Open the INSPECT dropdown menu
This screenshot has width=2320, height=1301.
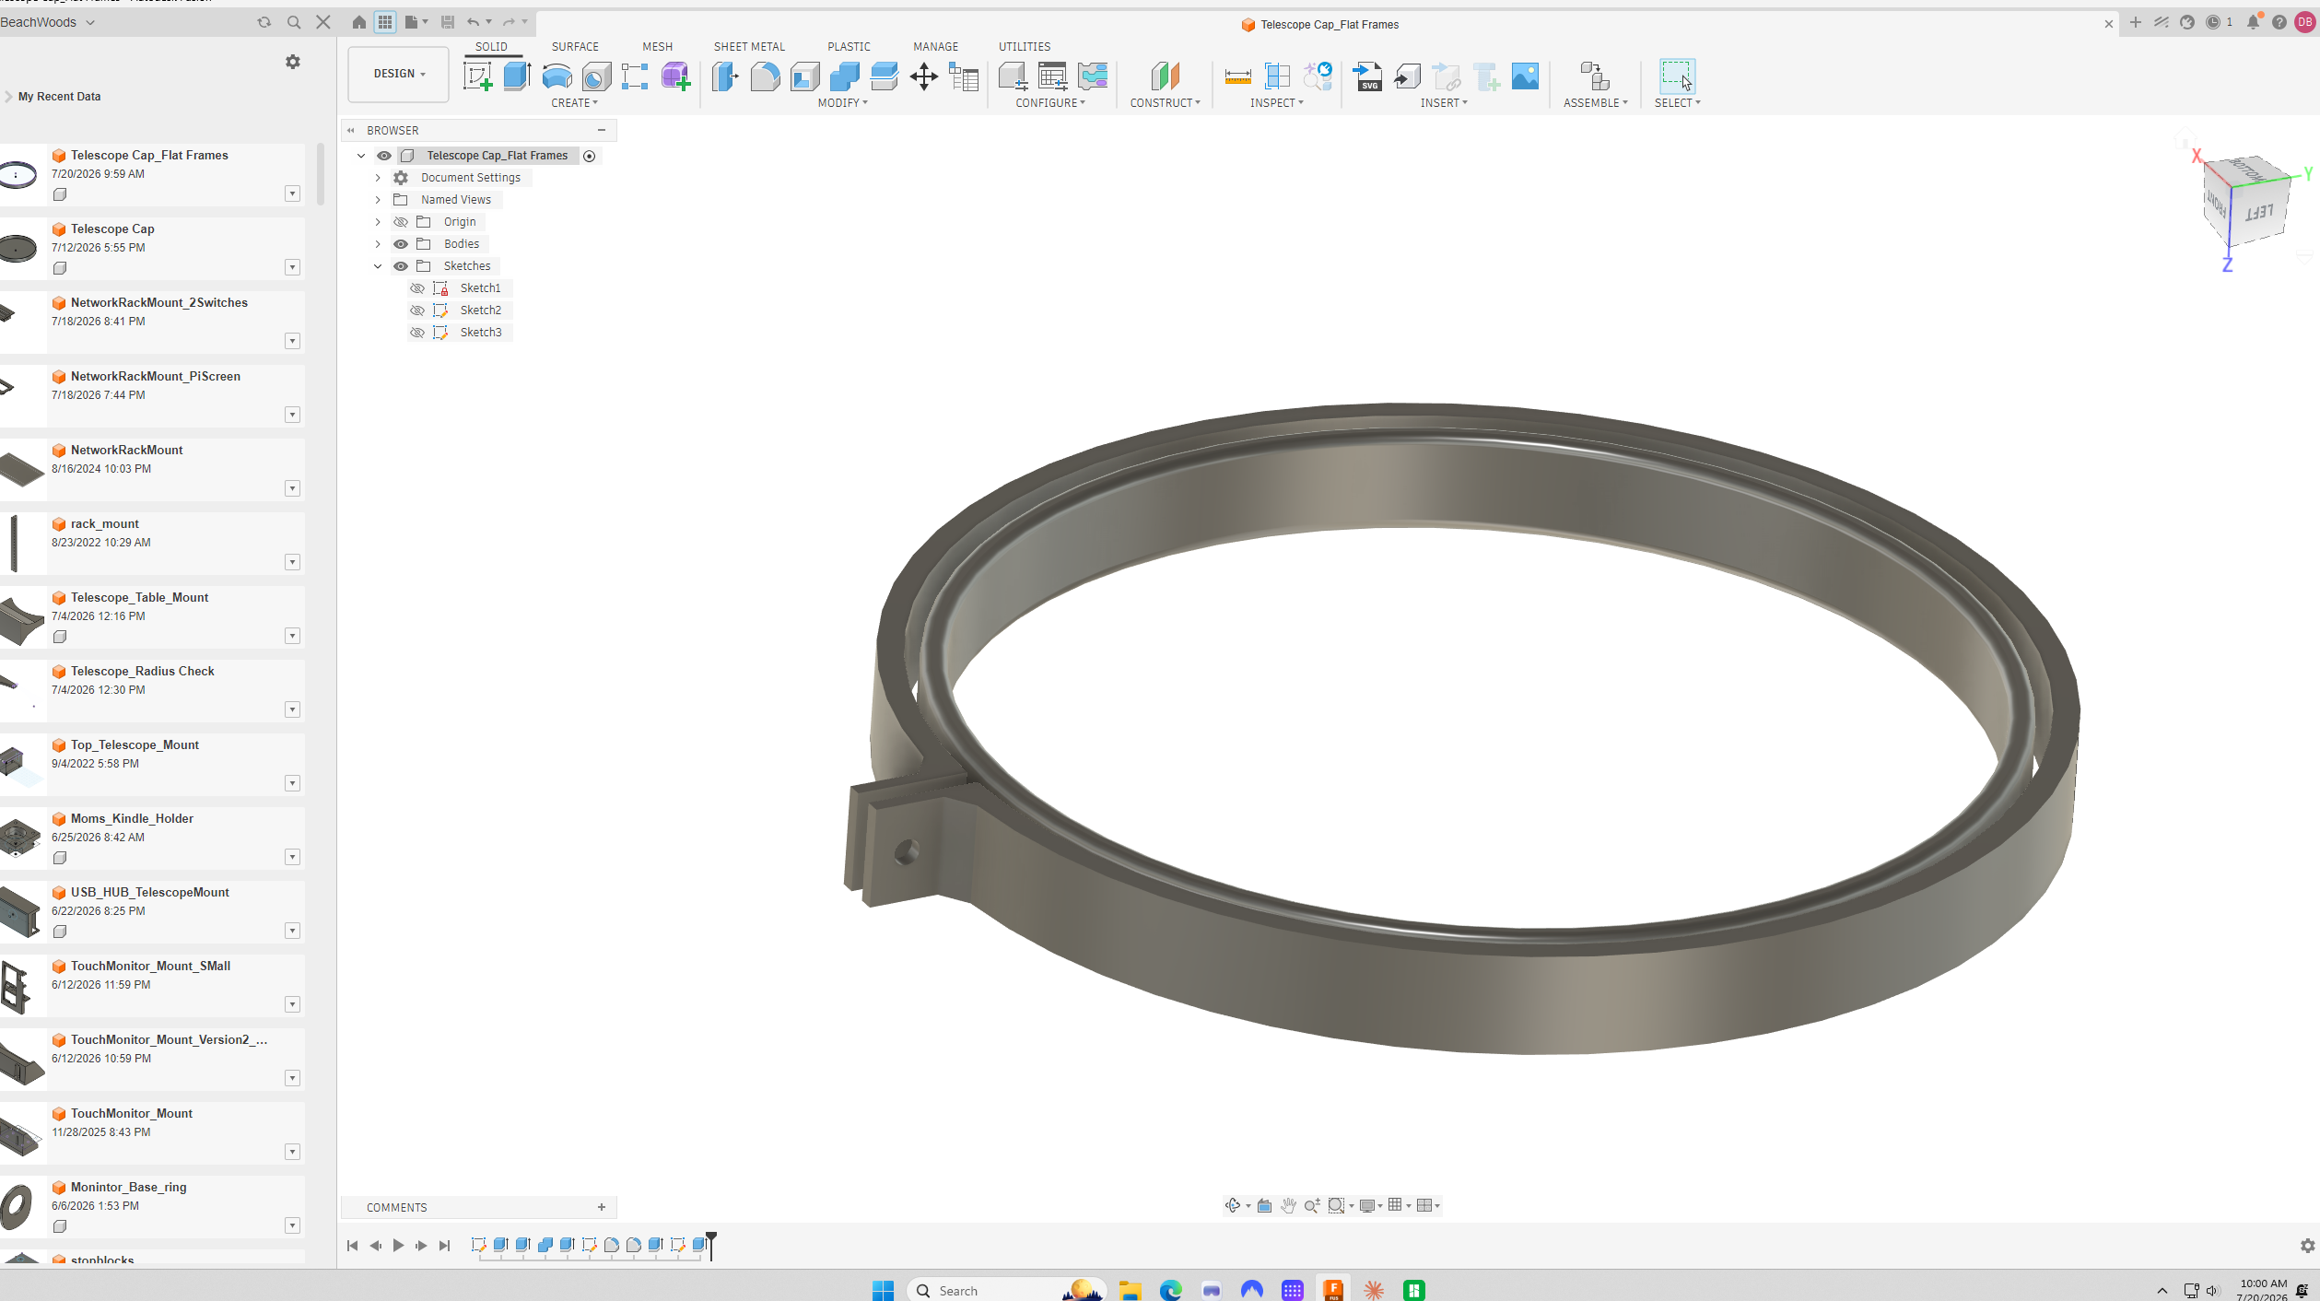coord(1276,103)
